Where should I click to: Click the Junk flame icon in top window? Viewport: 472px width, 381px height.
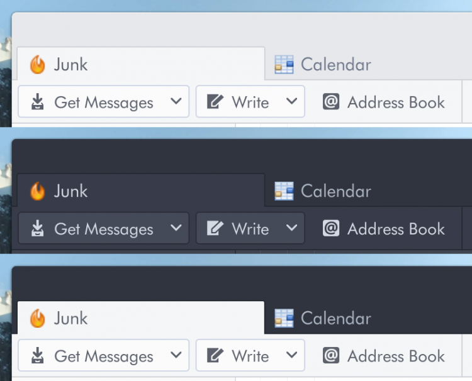[38, 64]
